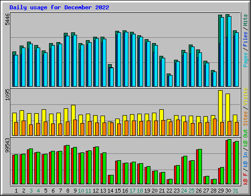The image size is (251, 196).
Task: Click the cyan 'Pages' legend label
Action: (x=246, y=60)
